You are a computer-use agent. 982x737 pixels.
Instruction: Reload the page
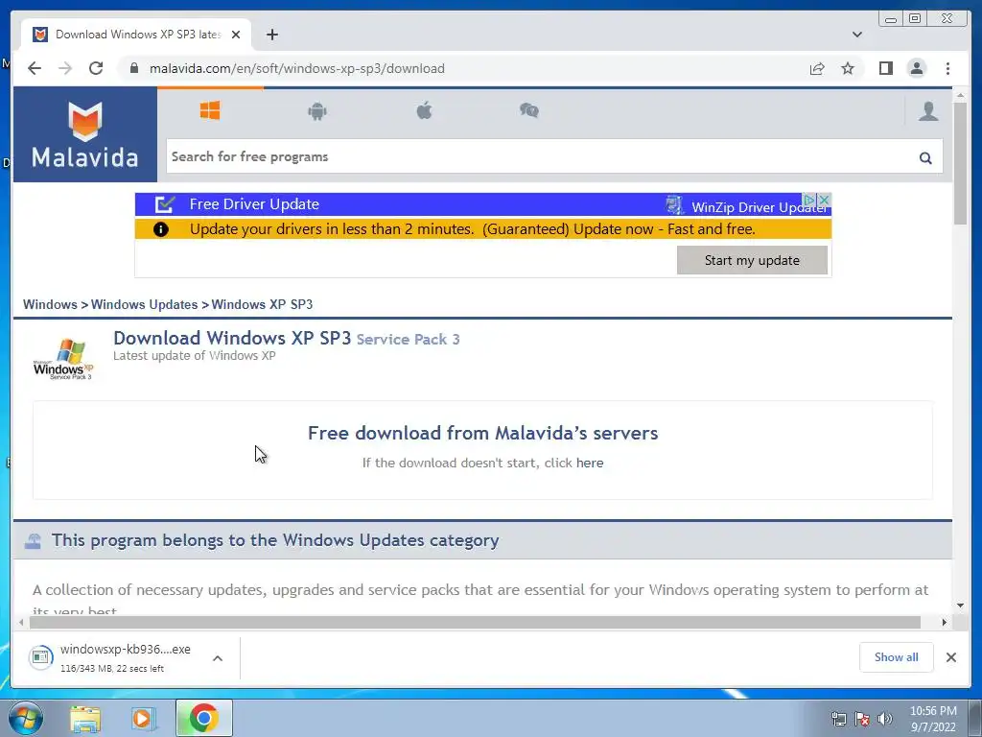(x=96, y=68)
